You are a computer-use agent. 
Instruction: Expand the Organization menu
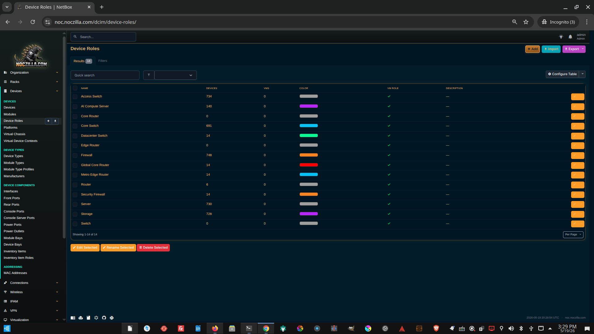point(31,73)
